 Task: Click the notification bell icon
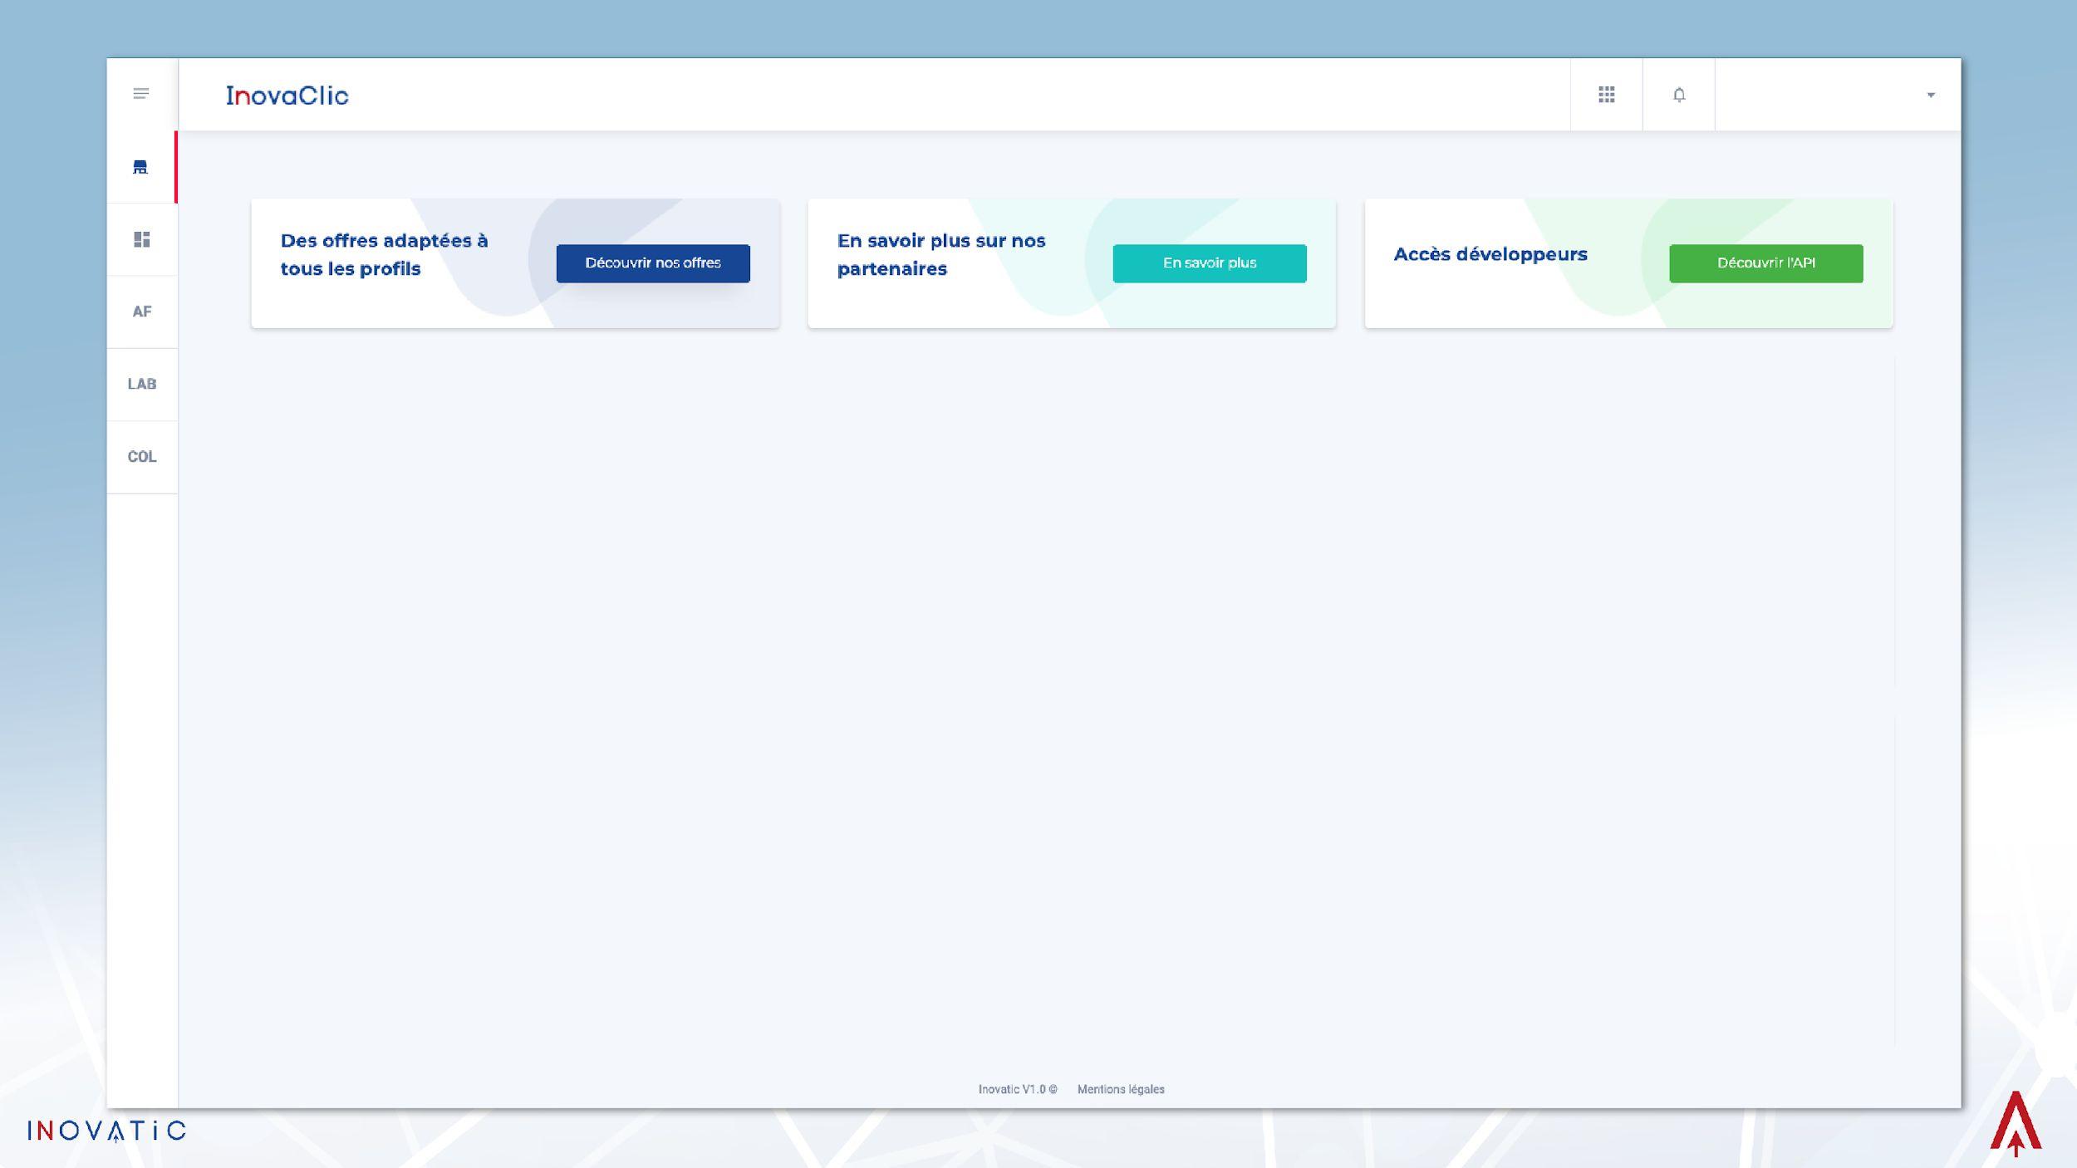click(1678, 95)
